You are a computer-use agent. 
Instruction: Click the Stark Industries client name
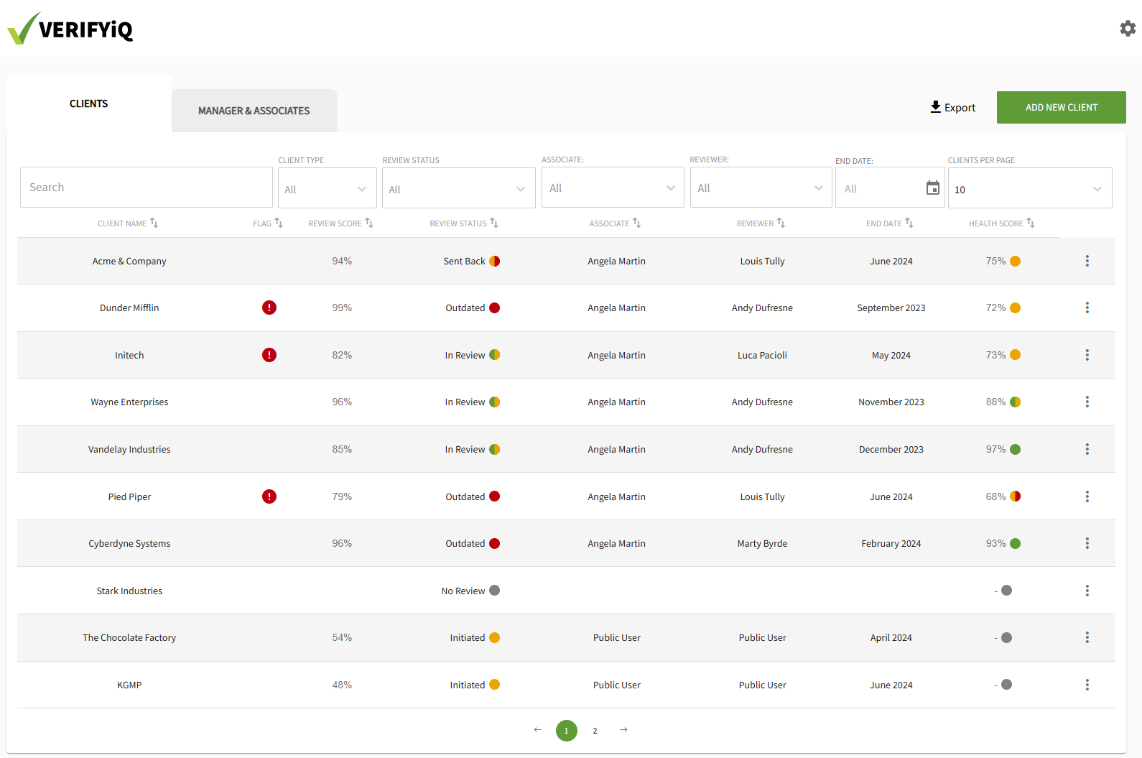pyautogui.click(x=129, y=591)
